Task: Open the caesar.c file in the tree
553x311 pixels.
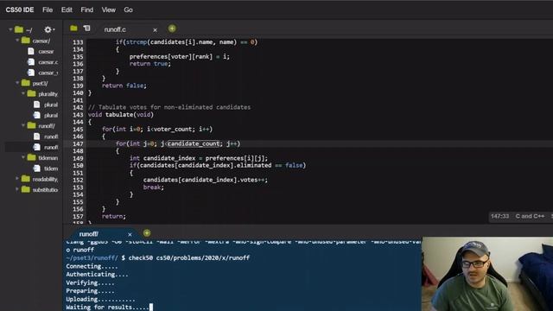Action: [48, 62]
